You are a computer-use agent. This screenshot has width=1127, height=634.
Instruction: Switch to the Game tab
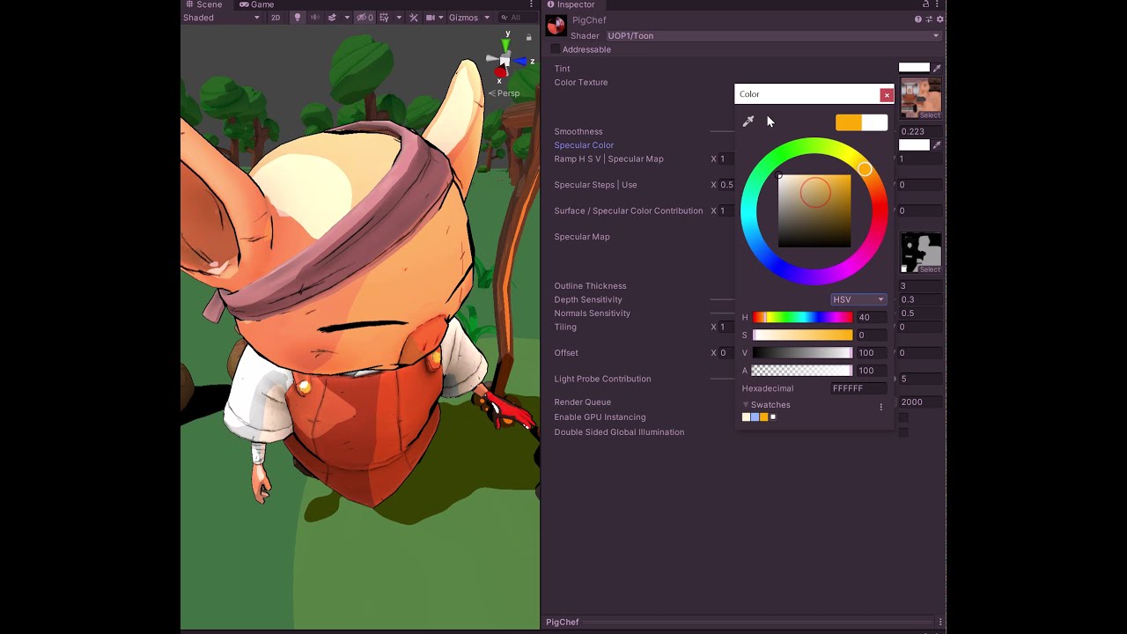[x=257, y=4]
